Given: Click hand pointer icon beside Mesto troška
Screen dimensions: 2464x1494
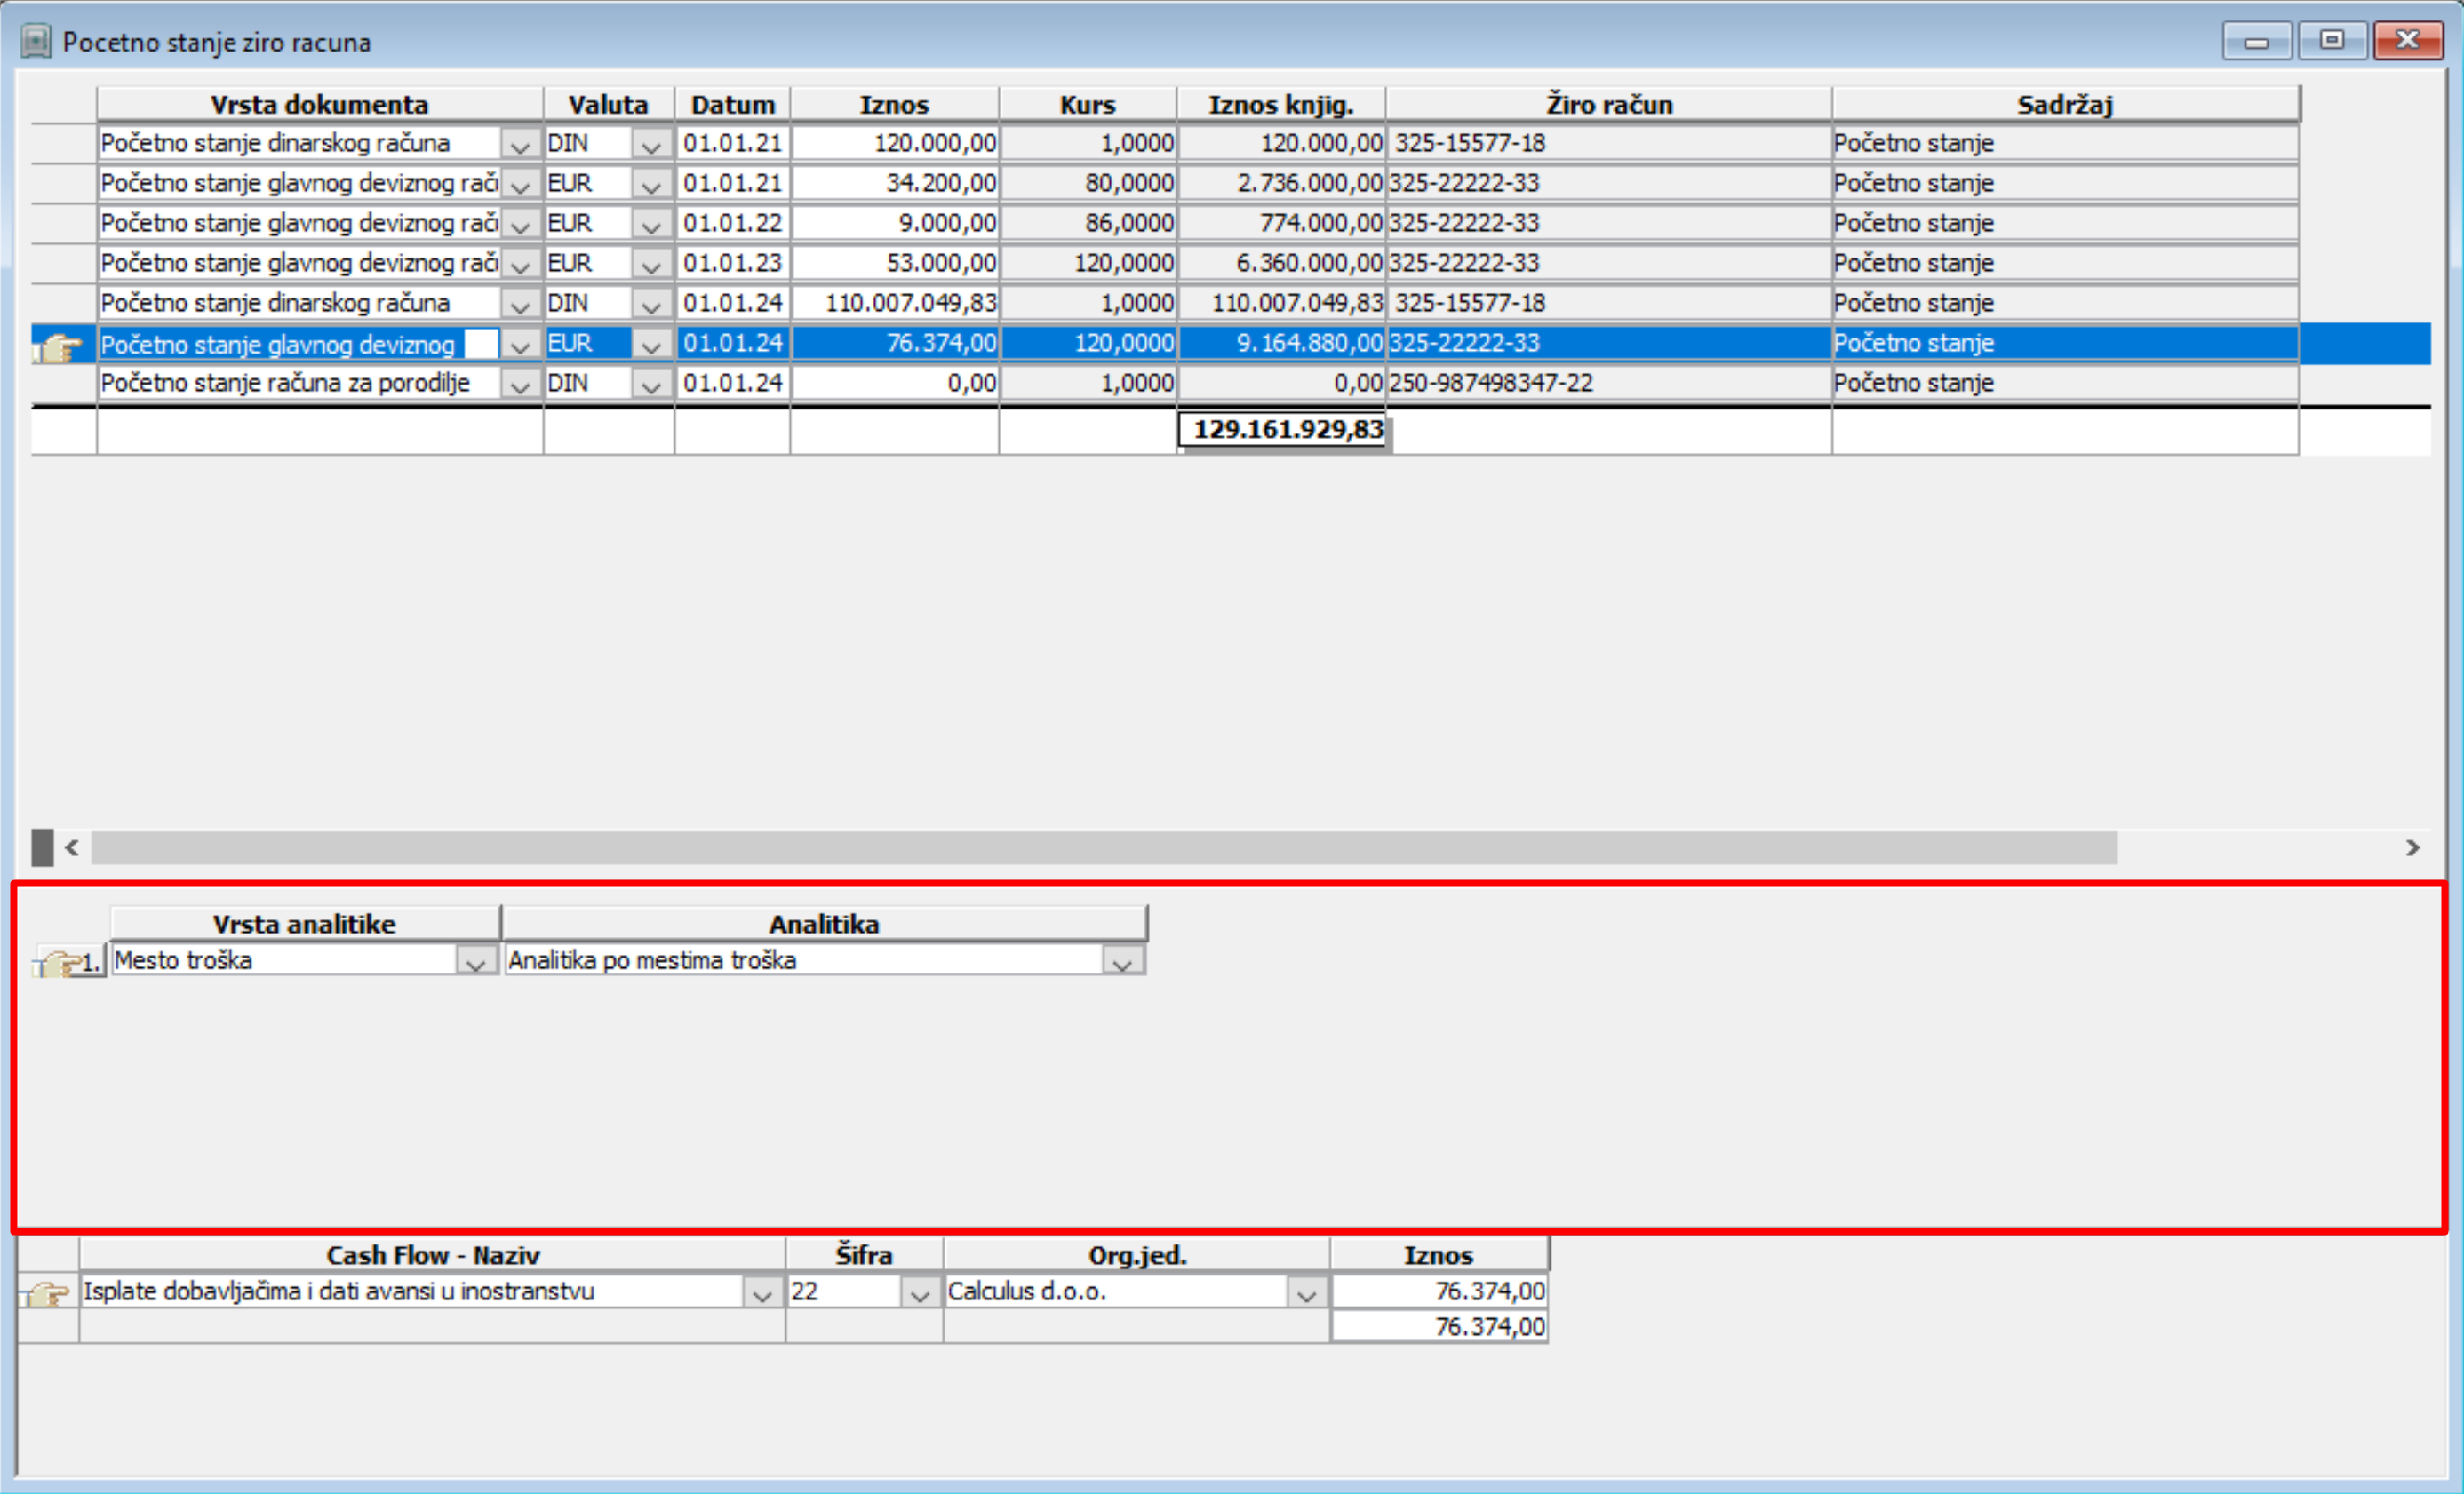Looking at the screenshot, I should [62, 964].
